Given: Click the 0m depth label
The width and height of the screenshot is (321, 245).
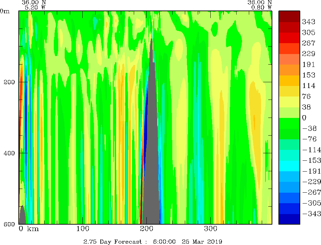Looking at the screenshot, I should pos(5,11).
